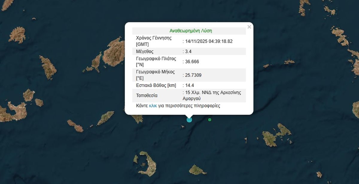The image size is (359, 184).
Task: Click the focal depth value 14.4
Action: coord(190,85)
